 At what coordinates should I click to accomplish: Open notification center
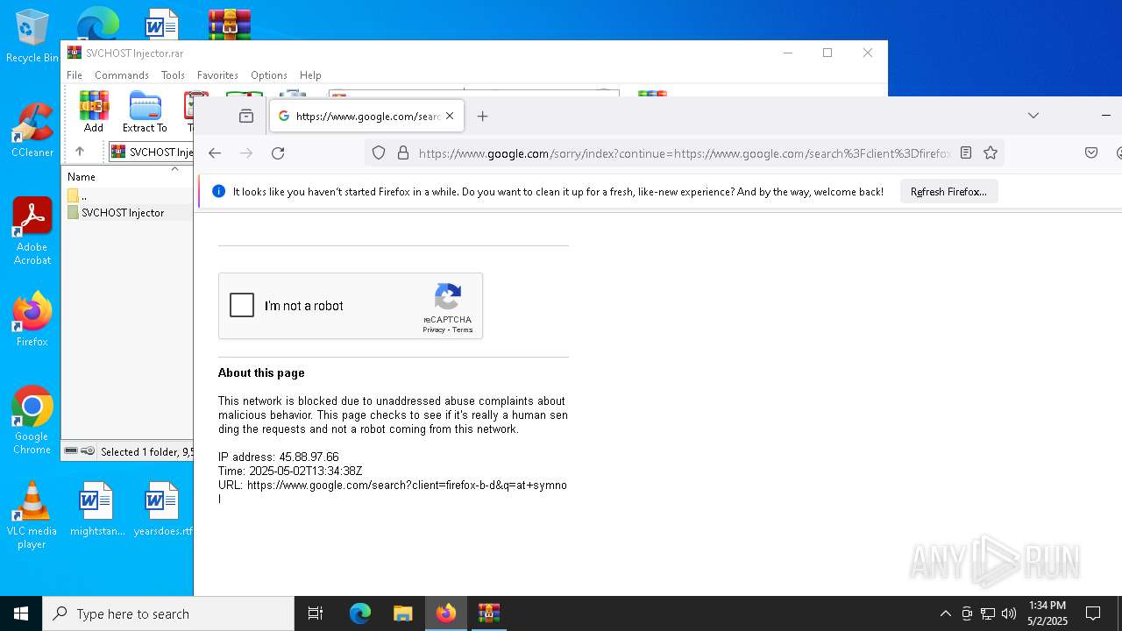pyautogui.click(x=1093, y=613)
